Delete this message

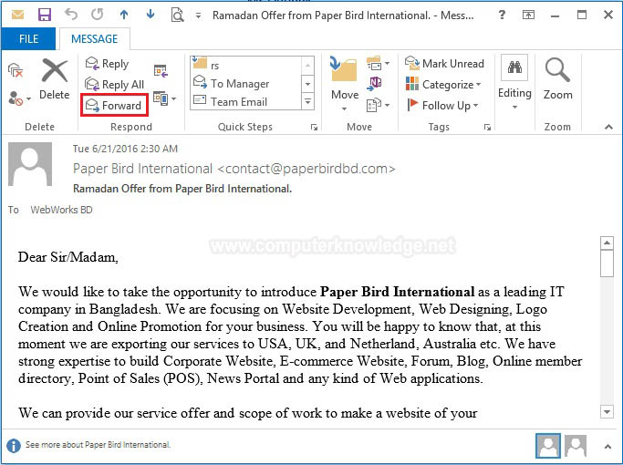(x=55, y=79)
